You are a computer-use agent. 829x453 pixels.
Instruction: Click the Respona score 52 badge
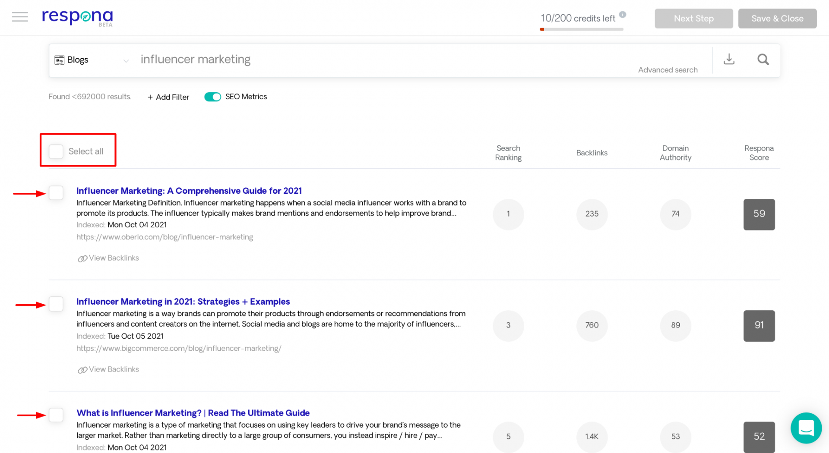point(759,437)
